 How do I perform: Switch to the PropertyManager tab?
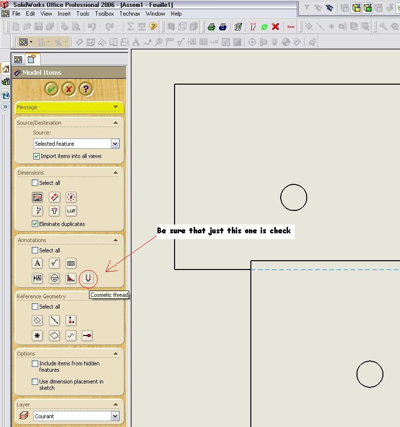(x=32, y=59)
